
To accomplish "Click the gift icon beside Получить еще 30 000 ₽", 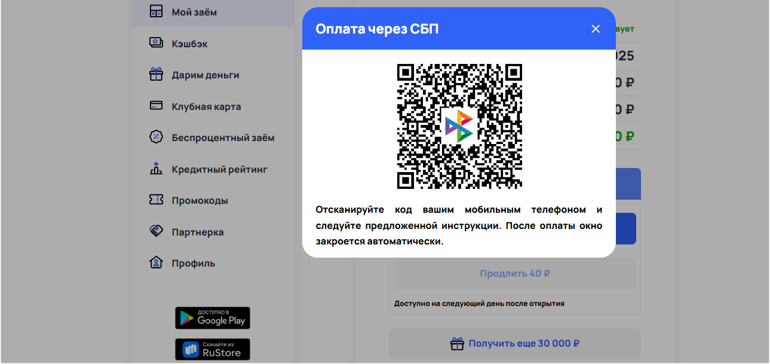I will click(x=457, y=344).
